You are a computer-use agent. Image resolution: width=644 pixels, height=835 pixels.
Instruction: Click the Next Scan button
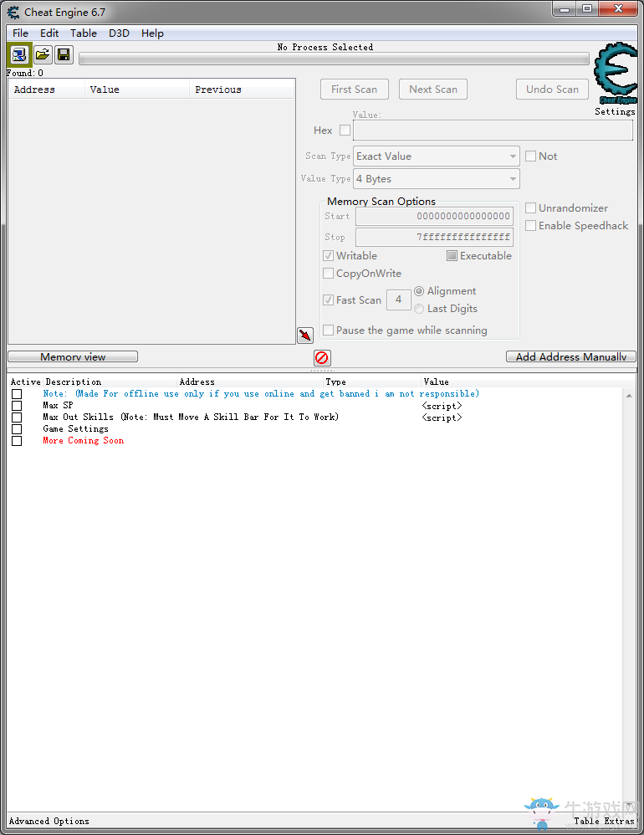[433, 89]
